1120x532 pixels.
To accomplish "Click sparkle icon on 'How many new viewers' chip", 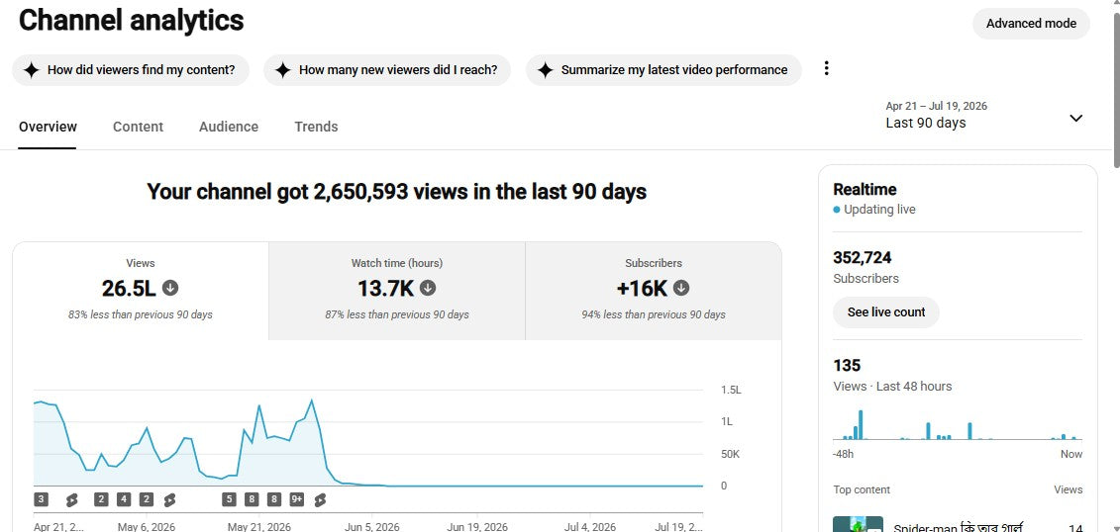I will coord(283,70).
